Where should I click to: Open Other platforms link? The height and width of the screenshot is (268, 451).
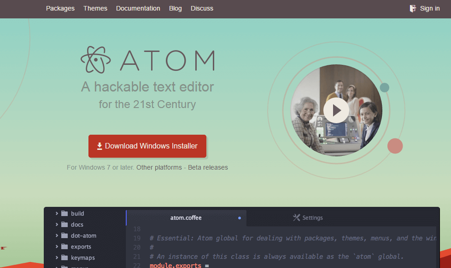[x=159, y=167]
